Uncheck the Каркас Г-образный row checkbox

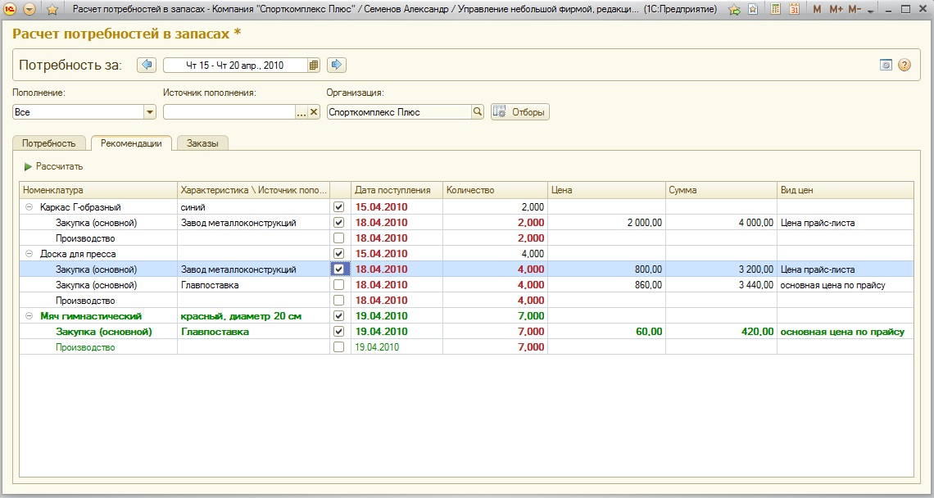click(x=339, y=207)
